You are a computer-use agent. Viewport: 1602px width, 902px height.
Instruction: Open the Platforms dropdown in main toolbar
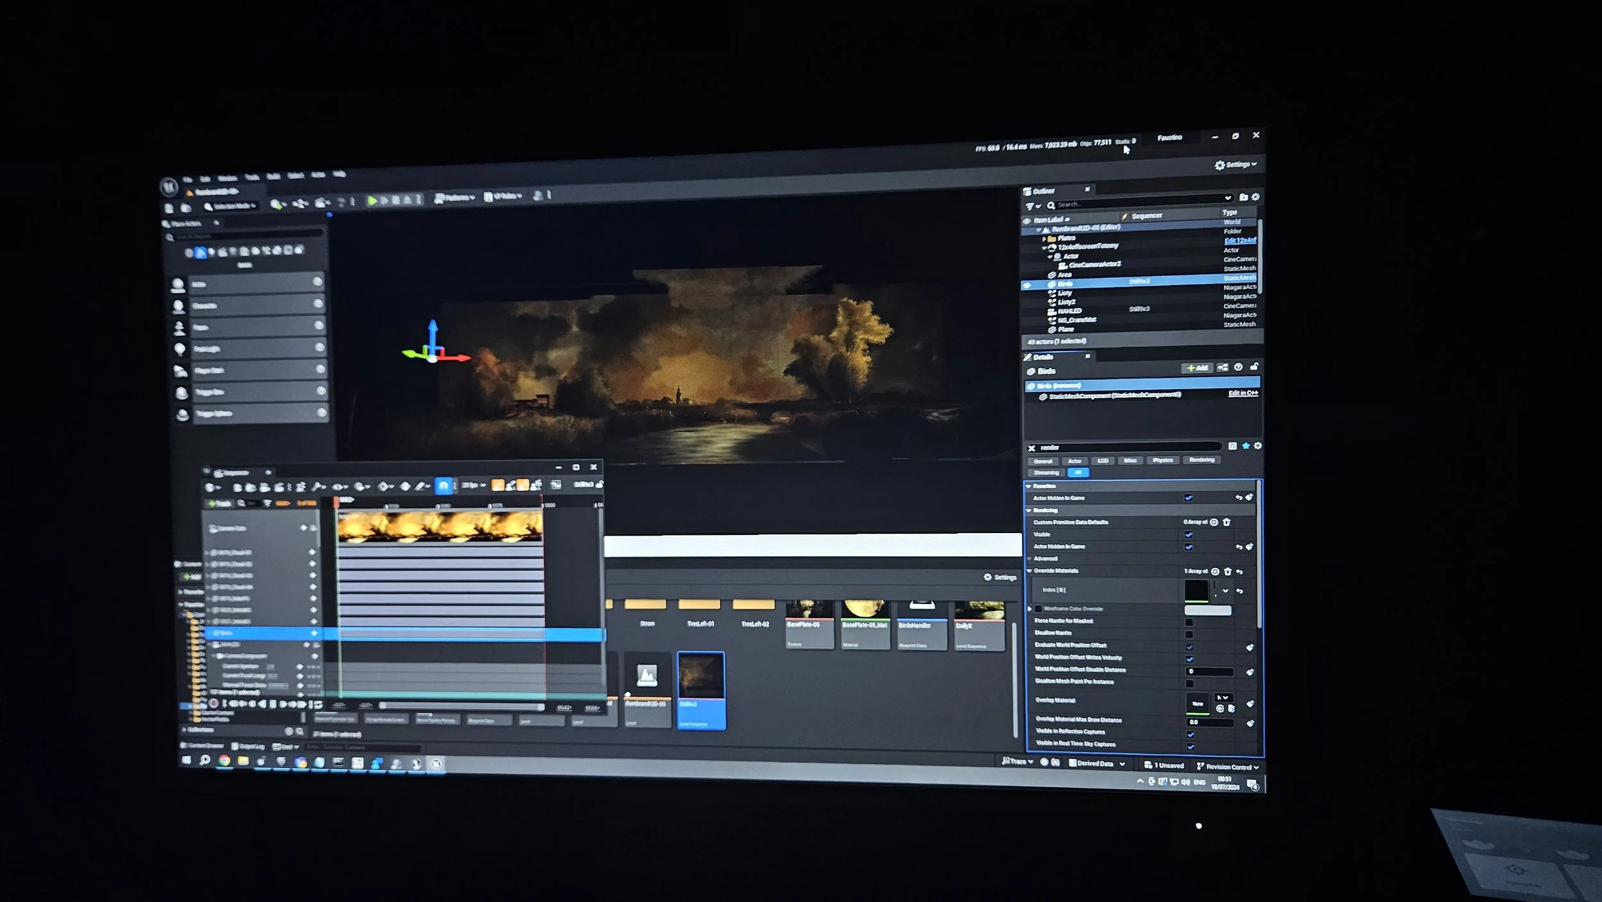pos(454,197)
